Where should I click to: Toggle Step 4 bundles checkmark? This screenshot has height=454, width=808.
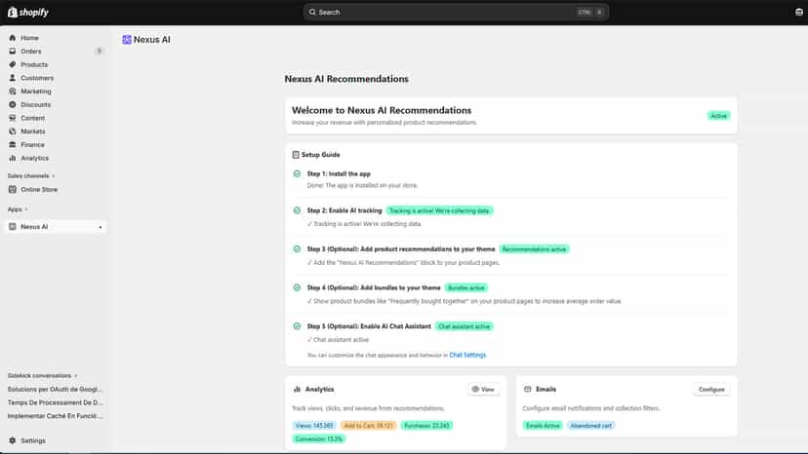[x=297, y=287]
